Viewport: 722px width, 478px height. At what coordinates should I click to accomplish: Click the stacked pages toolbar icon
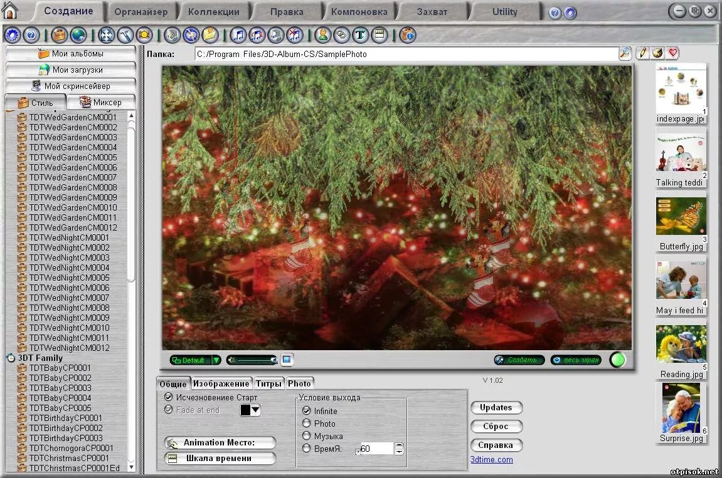click(173, 35)
